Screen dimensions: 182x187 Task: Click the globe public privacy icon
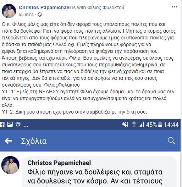click(40, 15)
